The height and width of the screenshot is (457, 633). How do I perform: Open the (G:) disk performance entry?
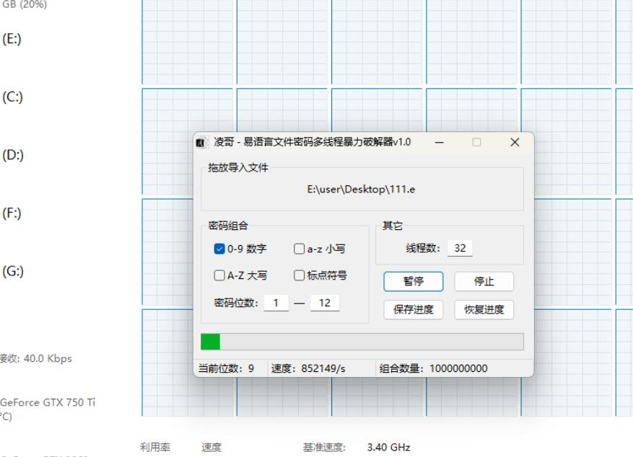12,272
